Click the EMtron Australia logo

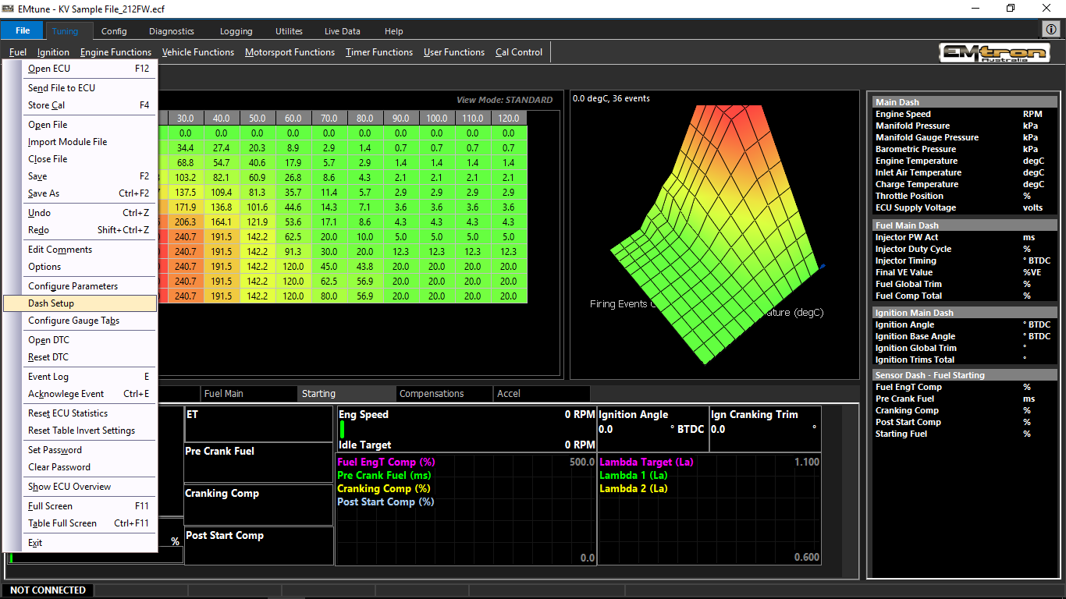coord(993,53)
